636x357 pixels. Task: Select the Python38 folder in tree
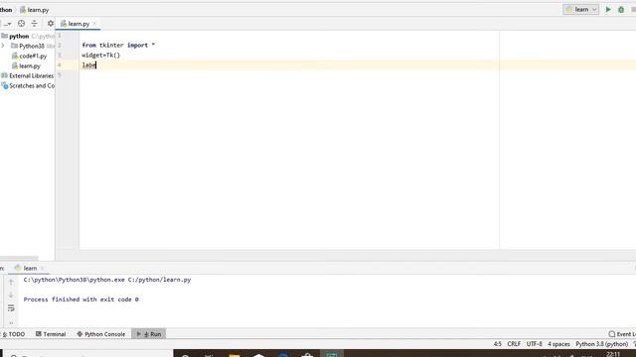[32, 46]
